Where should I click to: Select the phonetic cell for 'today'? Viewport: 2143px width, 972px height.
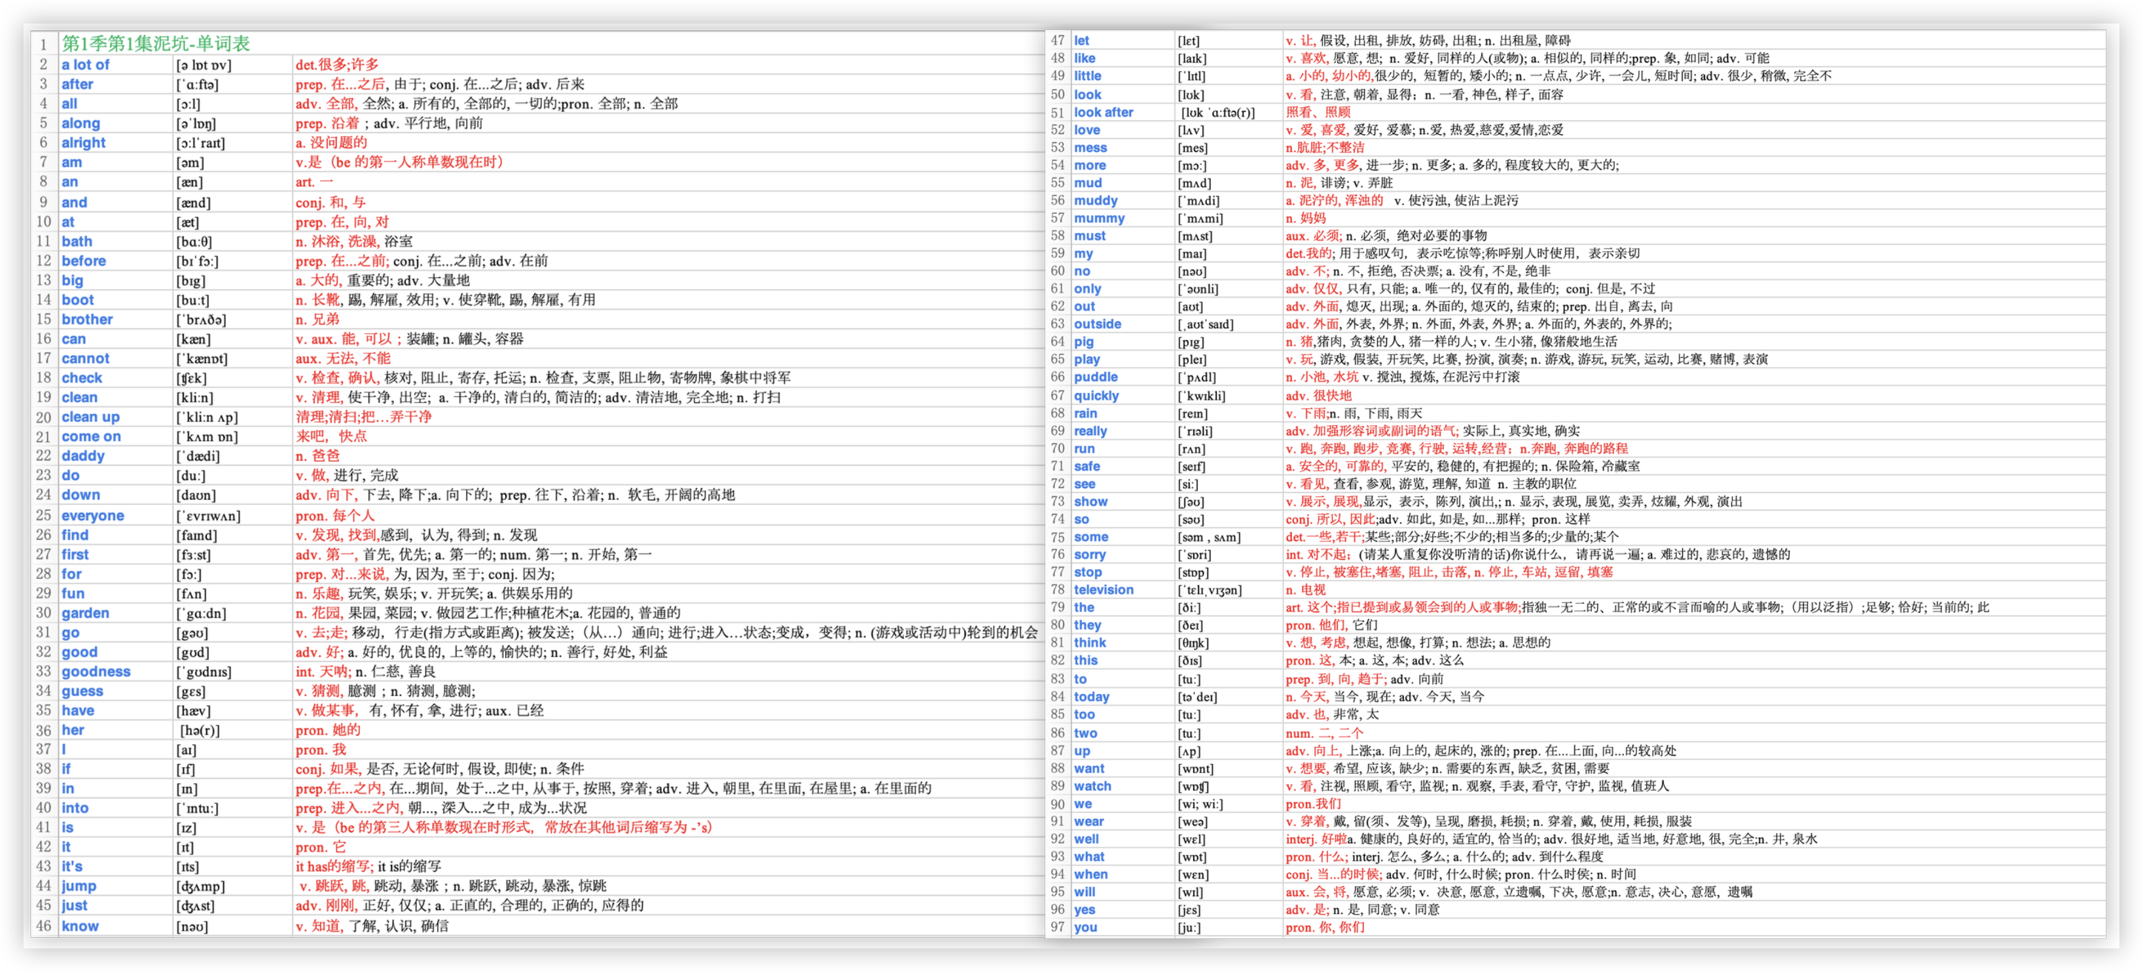1197,698
